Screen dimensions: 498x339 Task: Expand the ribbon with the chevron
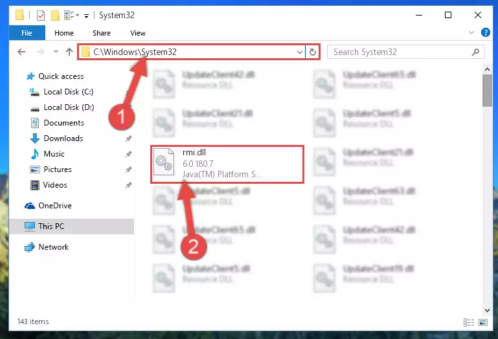point(471,32)
